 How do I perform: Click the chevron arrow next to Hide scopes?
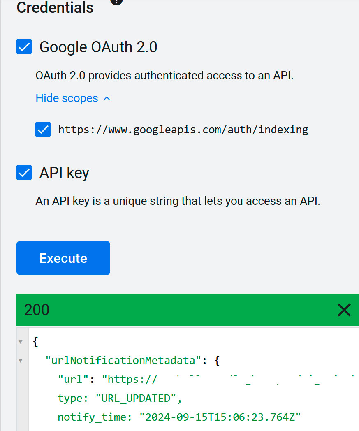coord(107,98)
